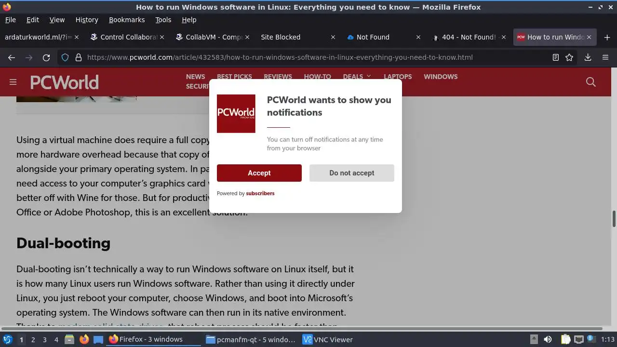Launch file manager from the quick launch
The image size is (617, 347).
tap(69, 340)
